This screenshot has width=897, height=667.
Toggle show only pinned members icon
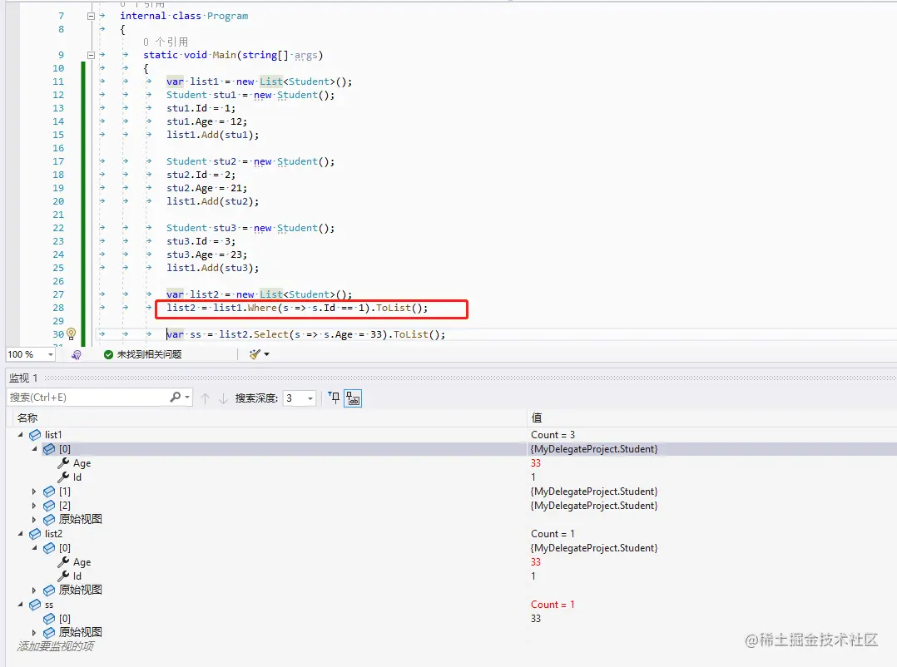(x=335, y=398)
